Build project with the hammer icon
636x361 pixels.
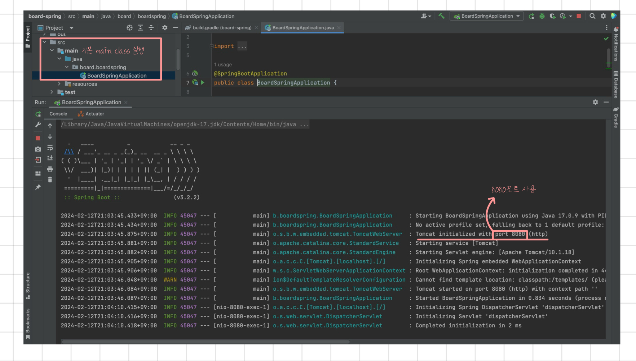pos(441,16)
